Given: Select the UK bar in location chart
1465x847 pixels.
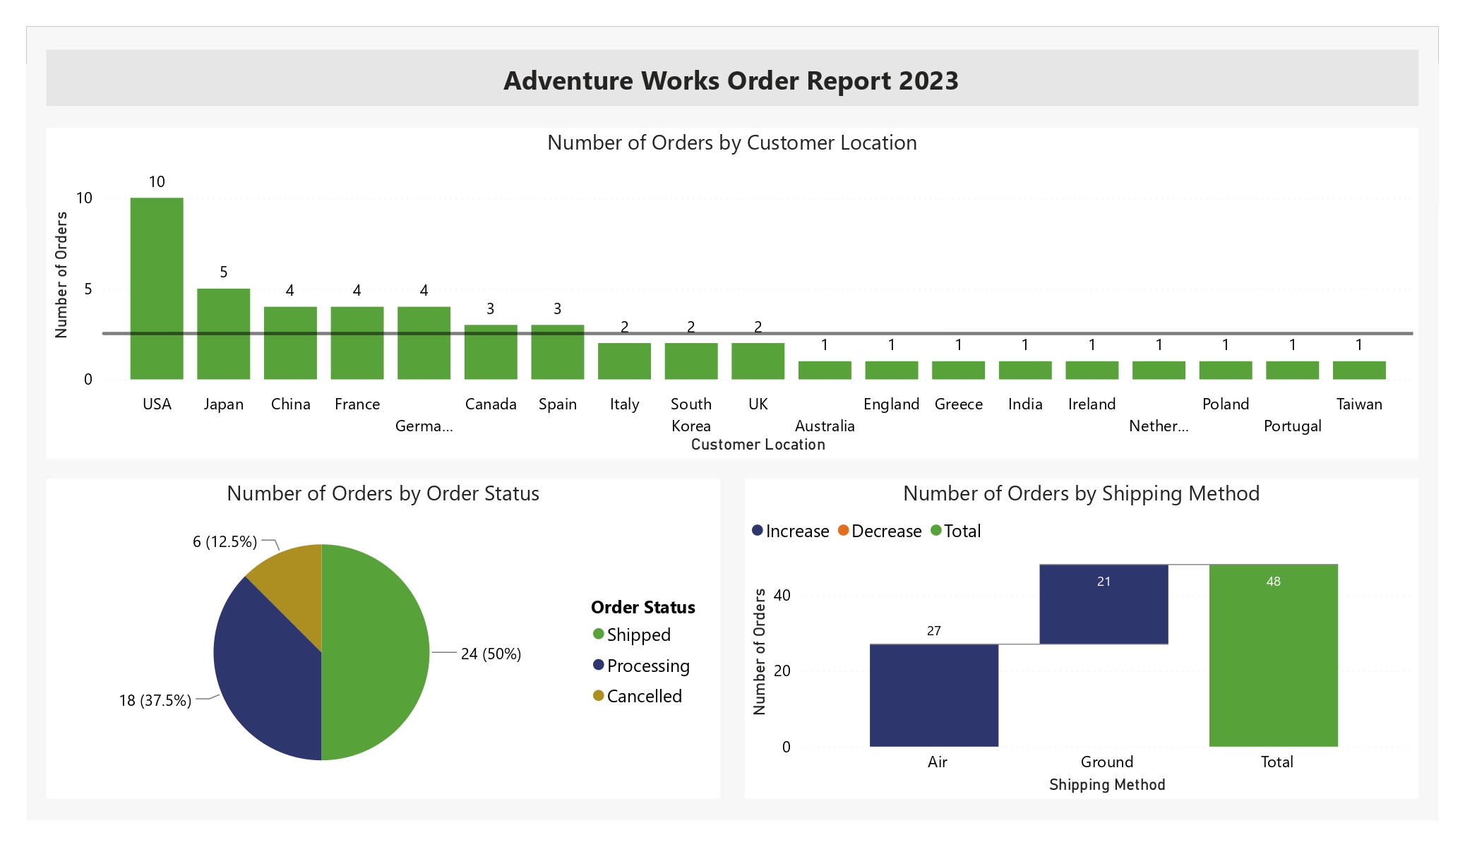Looking at the screenshot, I should pos(758,361).
